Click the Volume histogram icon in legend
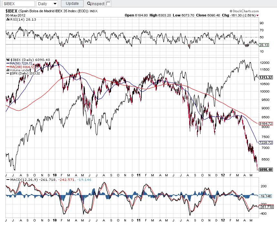Image resolution: width=277 pixels, height=225 pixels. point(8,70)
